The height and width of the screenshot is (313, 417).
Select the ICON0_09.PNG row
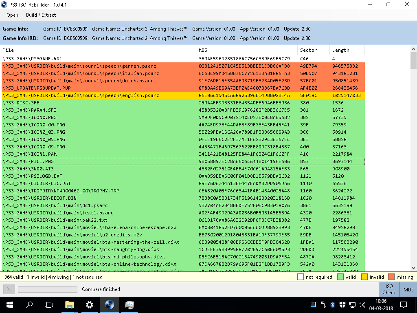[x=183, y=147]
